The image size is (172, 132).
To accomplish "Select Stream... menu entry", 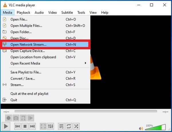I will [45, 85].
